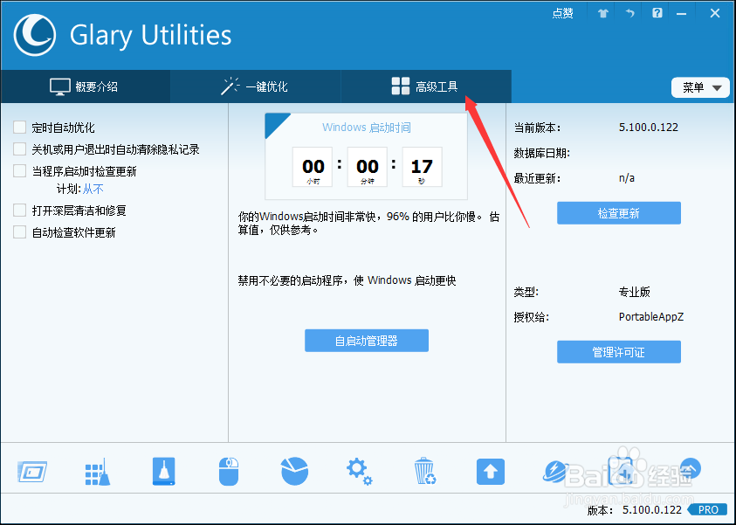Open the blue upward arrow update icon
The height and width of the screenshot is (525, 736).
coord(490,471)
